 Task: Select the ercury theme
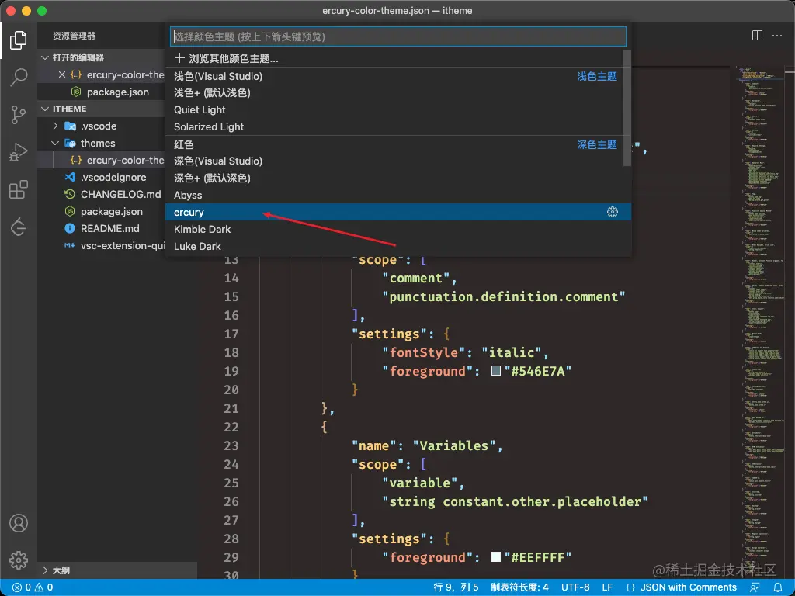398,212
